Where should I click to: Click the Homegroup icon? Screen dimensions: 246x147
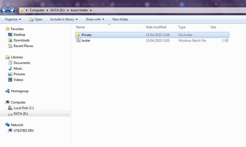tap(7, 91)
